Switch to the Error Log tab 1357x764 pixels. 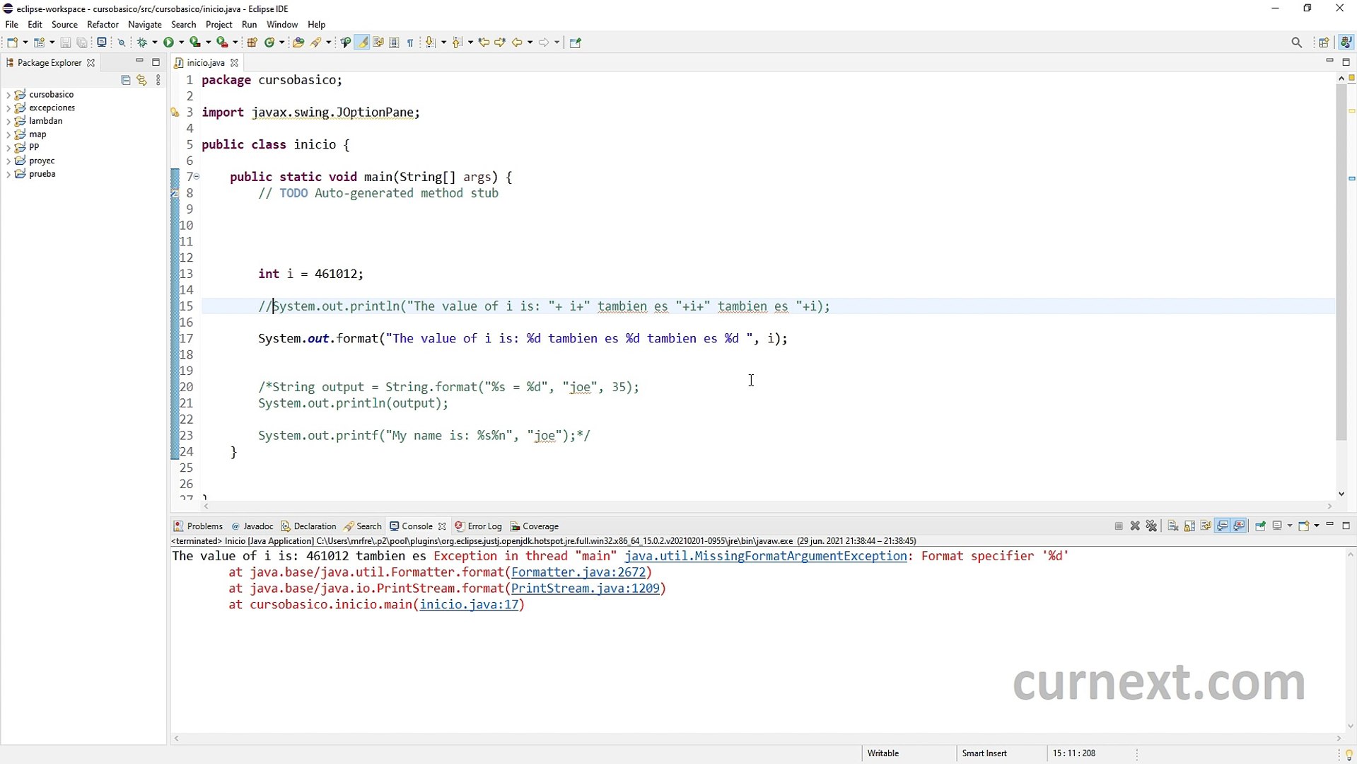pos(478,526)
